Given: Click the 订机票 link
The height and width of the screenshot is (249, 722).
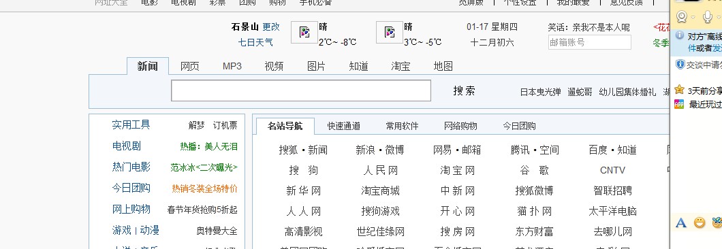Looking at the screenshot, I should (x=225, y=125).
